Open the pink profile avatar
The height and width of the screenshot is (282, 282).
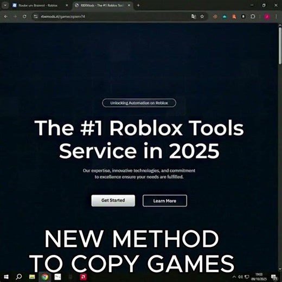[x=267, y=16]
